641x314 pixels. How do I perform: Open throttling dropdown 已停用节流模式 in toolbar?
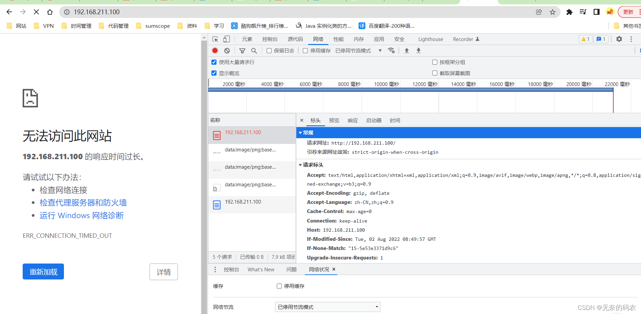point(359,51)
